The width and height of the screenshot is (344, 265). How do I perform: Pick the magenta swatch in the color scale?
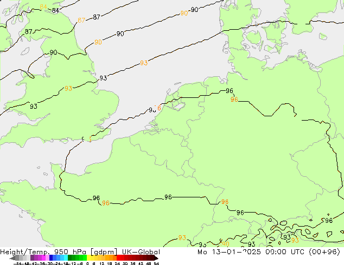pos(43,258)
